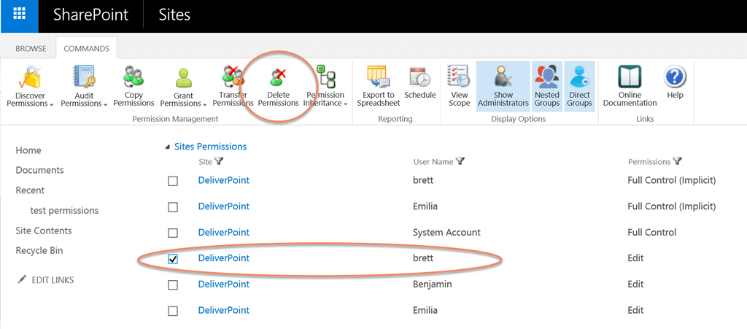Open the Schedule reporting command

(420, 82)
